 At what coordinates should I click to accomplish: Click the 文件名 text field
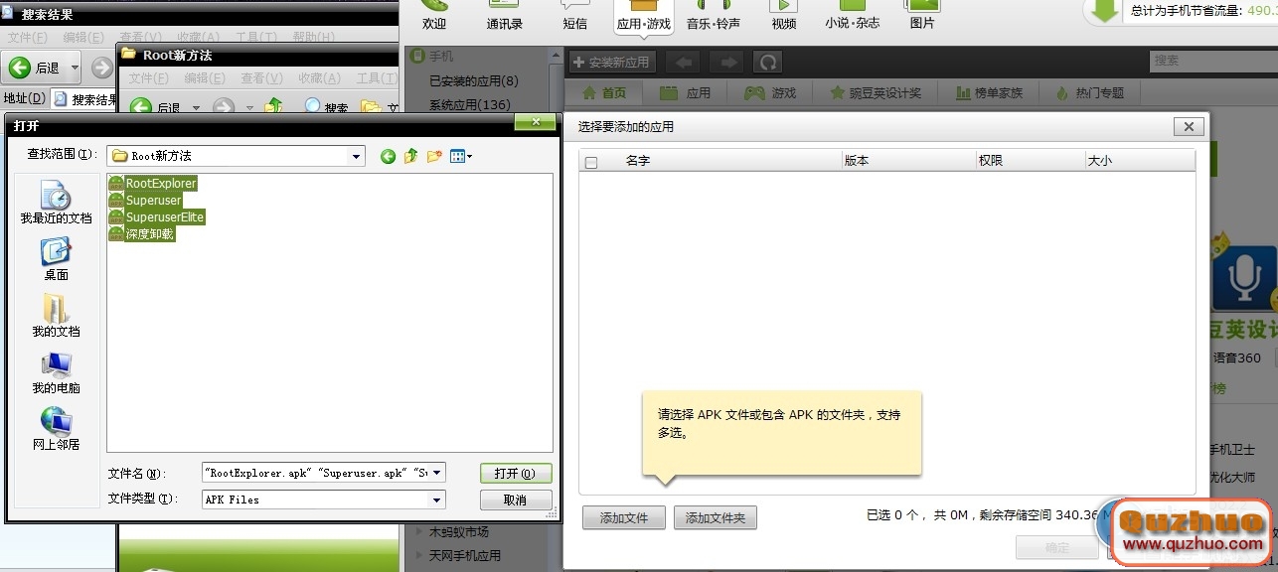(x=316, y=473)
